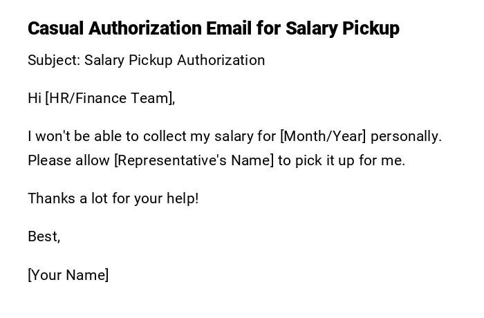Click the 'Salary Pickup Authorization' subject text
This screenshot has height=318, width=484.
pos(175,60)
